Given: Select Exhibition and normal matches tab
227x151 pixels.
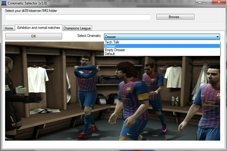Looking at the screenshot, I should point(39,28).
